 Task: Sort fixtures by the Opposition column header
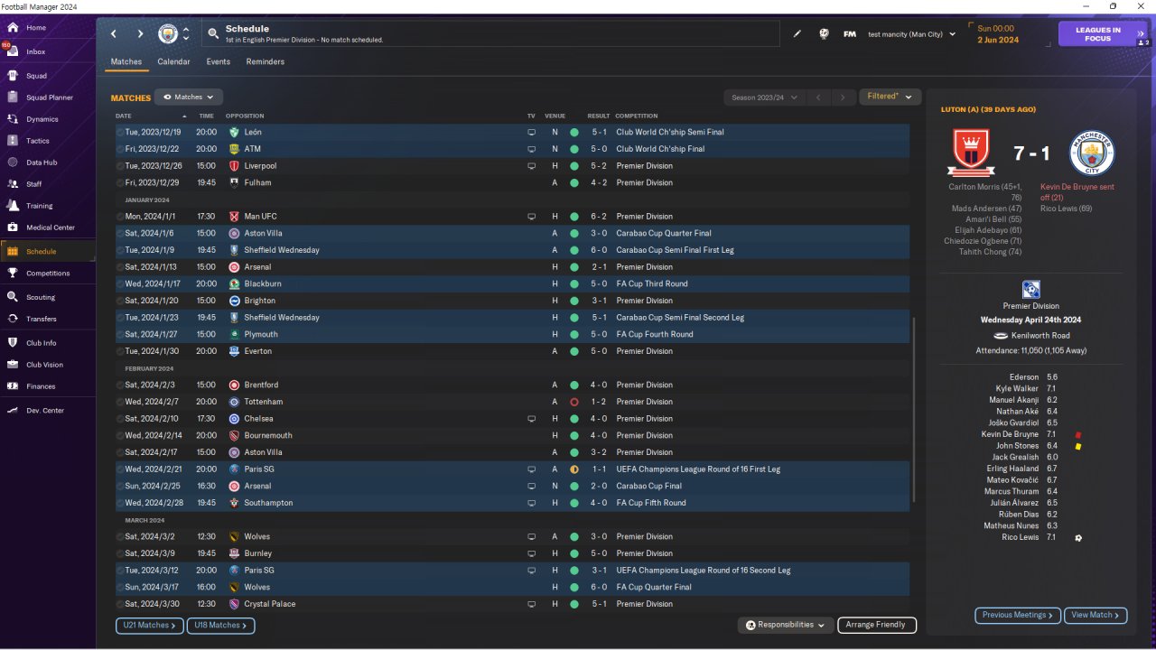point(245,116)
